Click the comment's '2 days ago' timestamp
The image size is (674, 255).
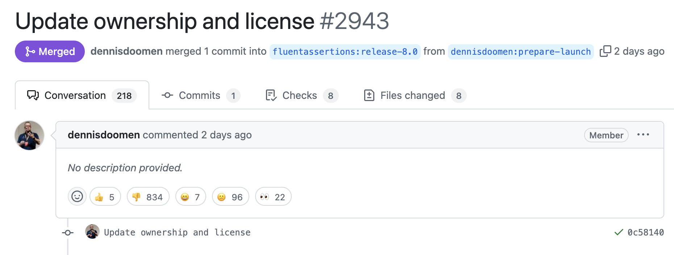[x=226, y=135]
